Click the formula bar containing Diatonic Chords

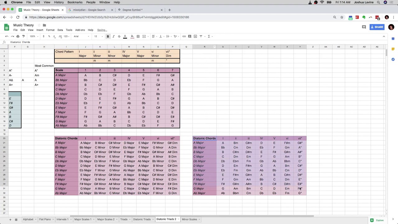point(199,42)
